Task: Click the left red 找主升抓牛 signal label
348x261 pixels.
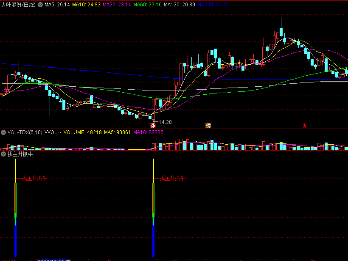Action: (x=34, y=178)
